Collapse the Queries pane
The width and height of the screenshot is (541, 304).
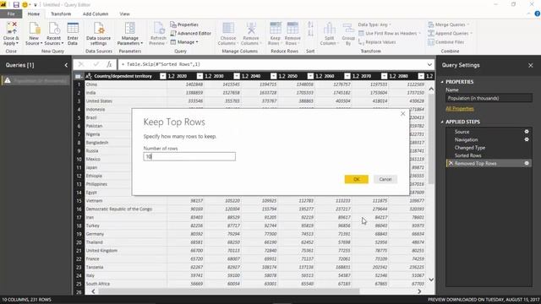[66, 65]
